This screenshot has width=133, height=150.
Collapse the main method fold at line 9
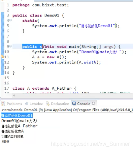tap(10, 46)
